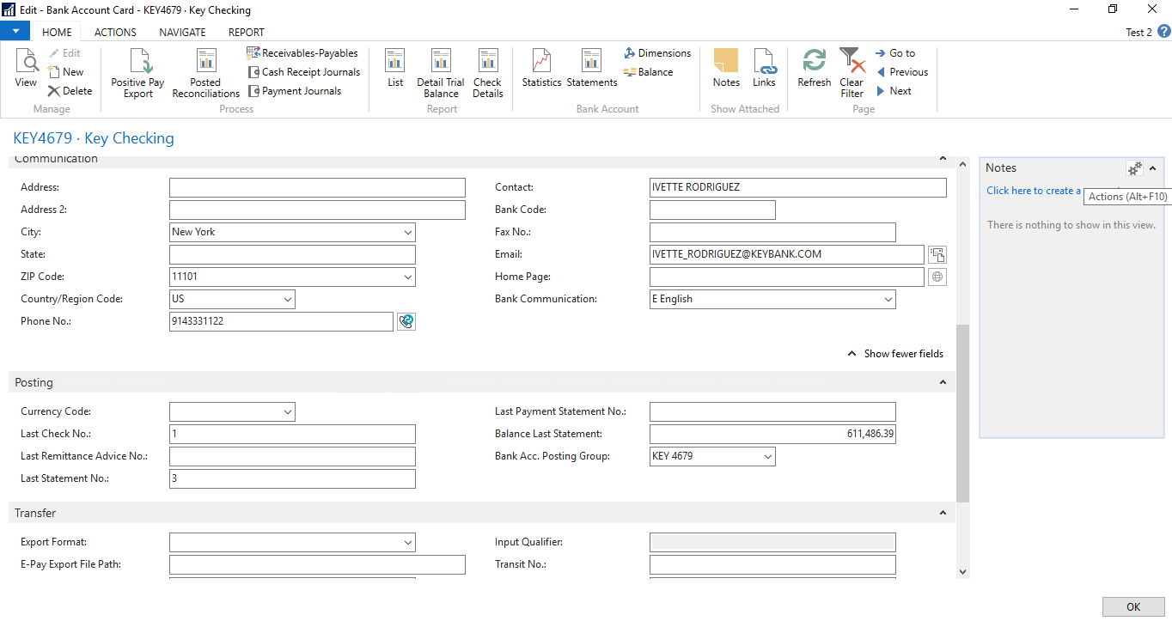Refresh the page
Viewport: 1172px width, 621px height.
[814, 69]
